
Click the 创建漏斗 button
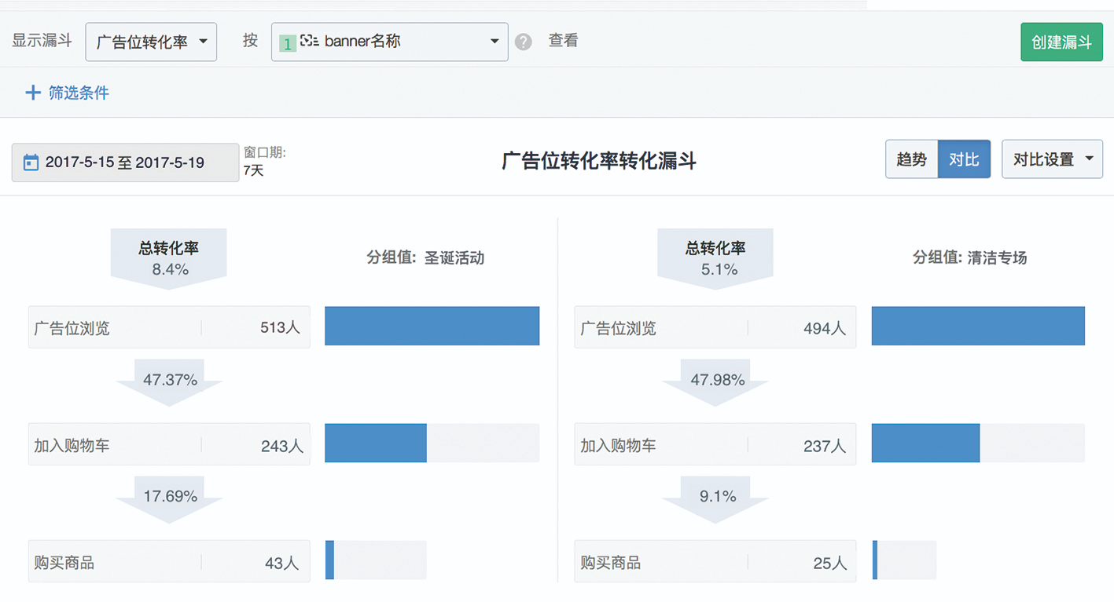(1061, 42)
